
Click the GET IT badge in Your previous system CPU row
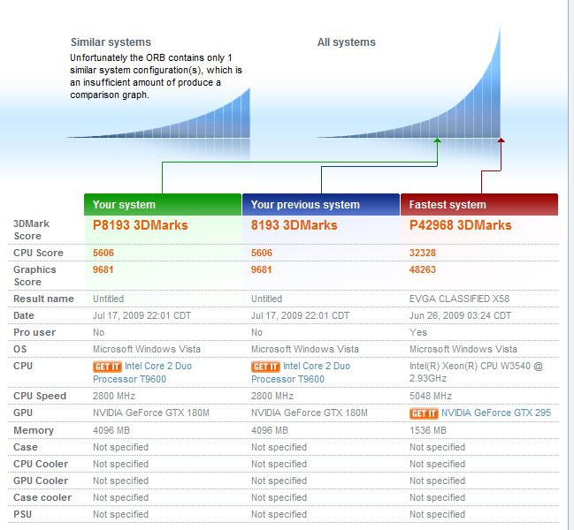265,367
